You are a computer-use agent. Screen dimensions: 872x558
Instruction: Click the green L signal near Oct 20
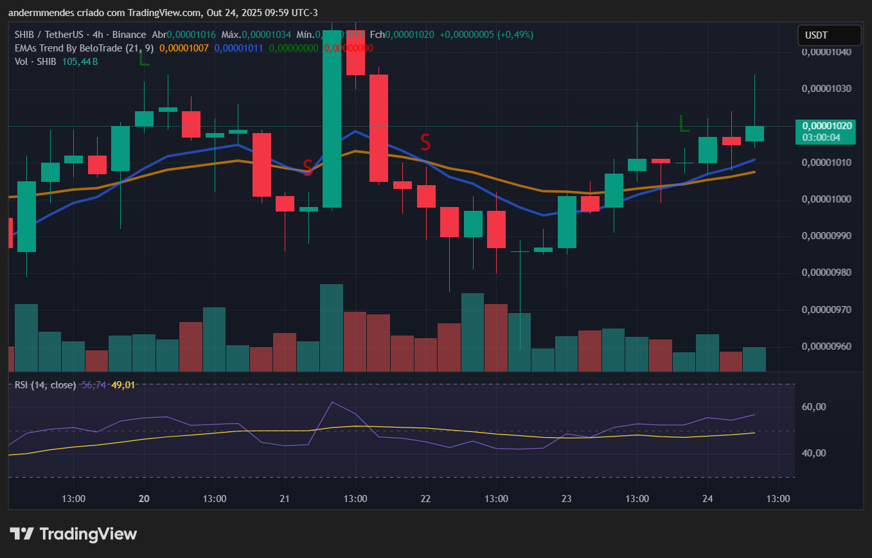144,60
